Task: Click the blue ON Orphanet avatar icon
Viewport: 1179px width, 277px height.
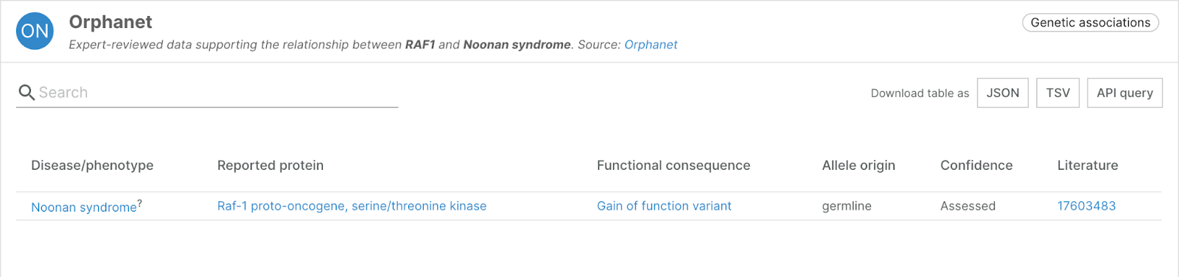Action: [35, 31]
